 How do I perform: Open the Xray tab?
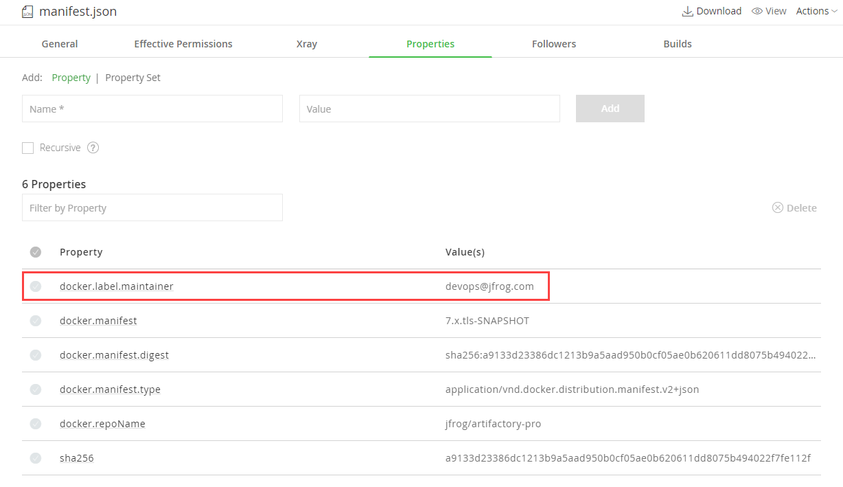(306, 43)
